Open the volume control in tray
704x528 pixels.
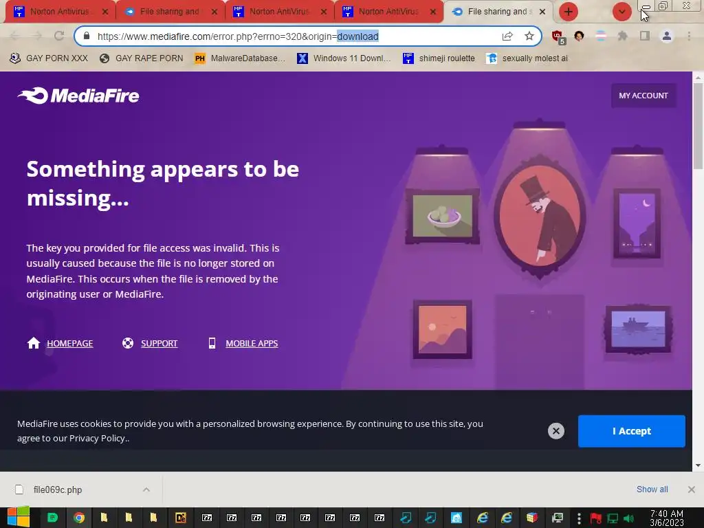628,518
